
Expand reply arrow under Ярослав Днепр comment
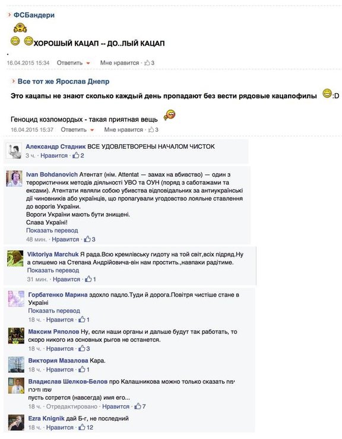(x=92, y=130)
